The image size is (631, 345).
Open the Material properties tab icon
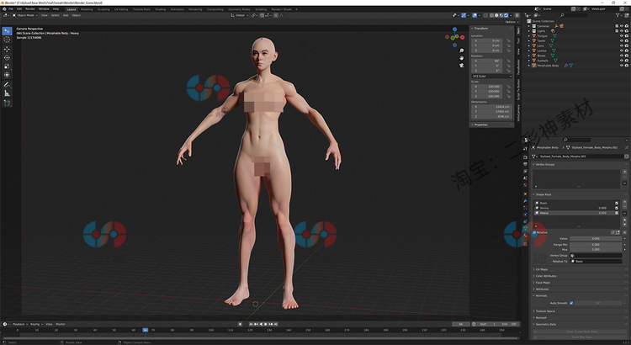click(525, 236)
